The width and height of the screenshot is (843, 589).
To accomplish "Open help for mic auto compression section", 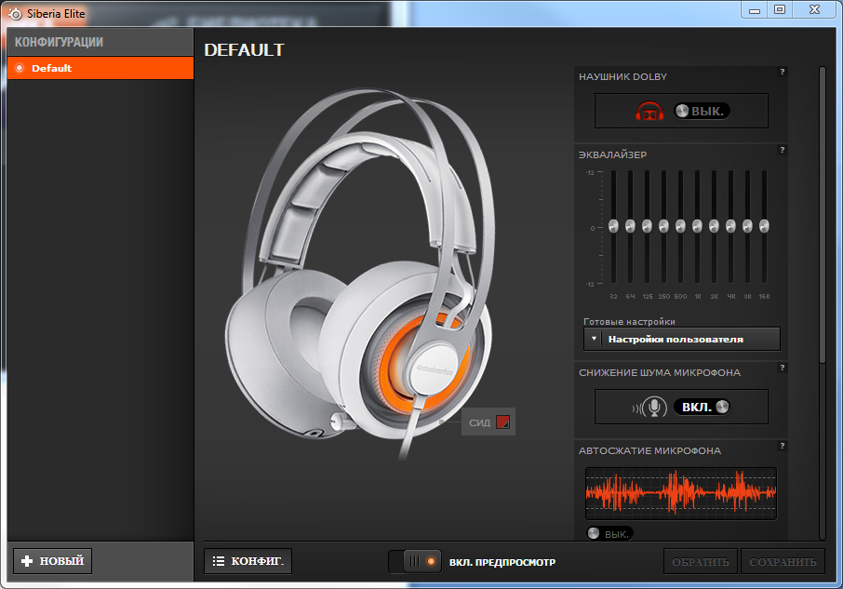I will 783,446.
